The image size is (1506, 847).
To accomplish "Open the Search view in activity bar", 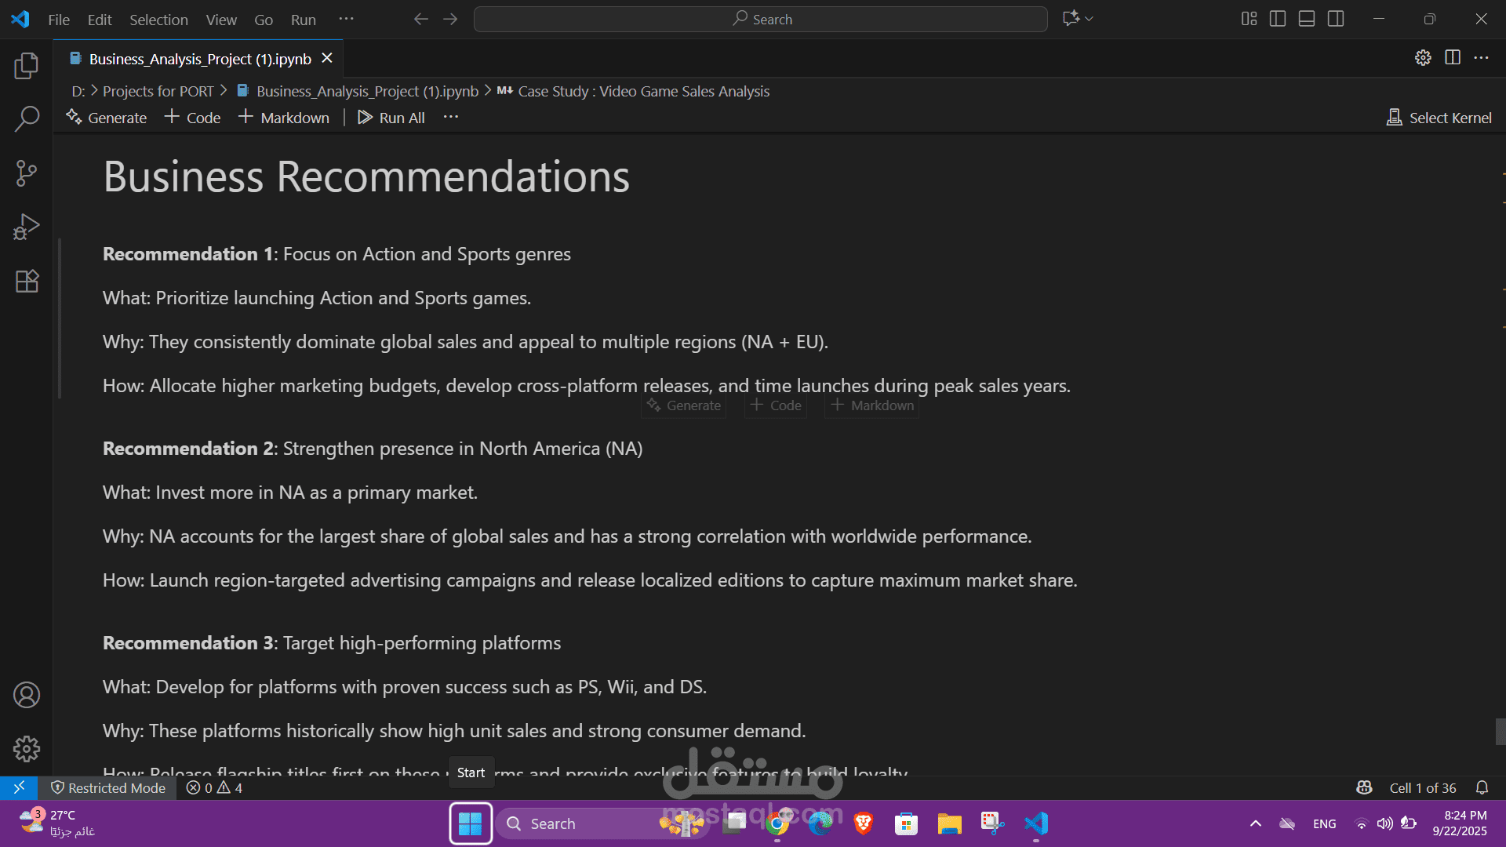I will [27, 119].
